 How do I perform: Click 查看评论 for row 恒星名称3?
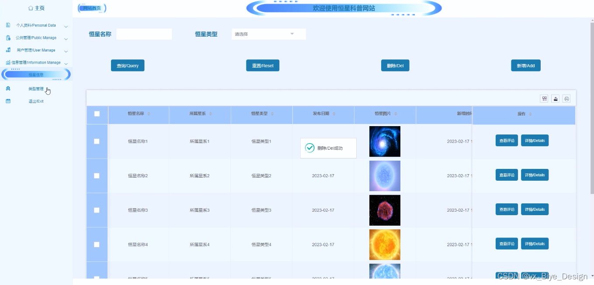click(507, 209)
